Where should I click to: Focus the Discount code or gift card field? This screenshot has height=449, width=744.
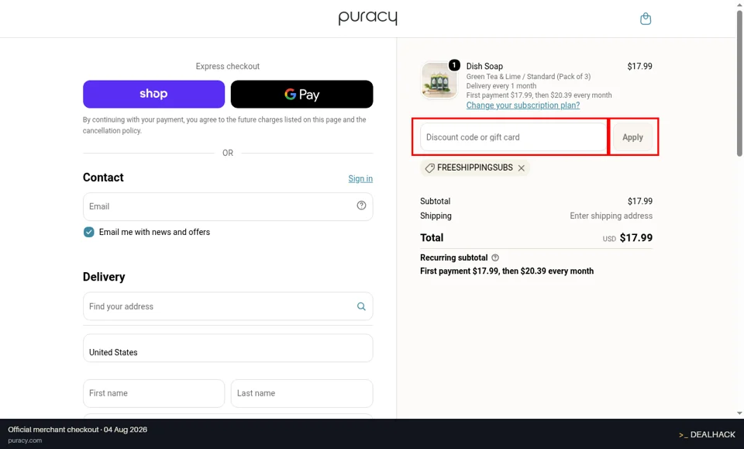point(514,137)
